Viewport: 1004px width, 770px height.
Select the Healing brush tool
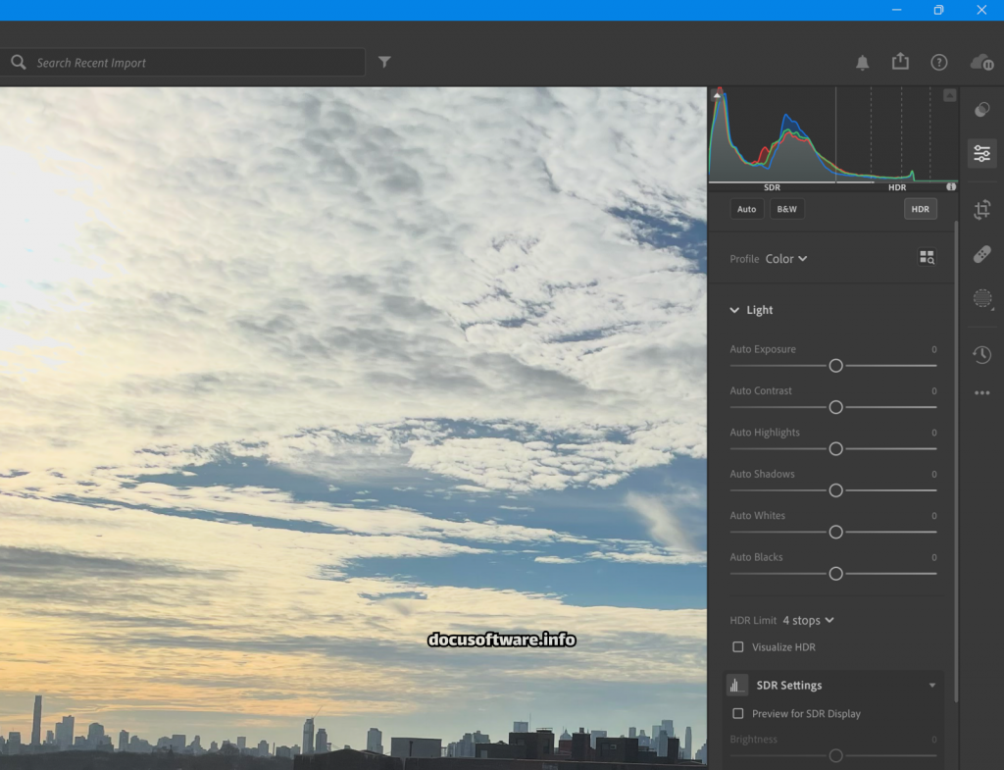981,255
